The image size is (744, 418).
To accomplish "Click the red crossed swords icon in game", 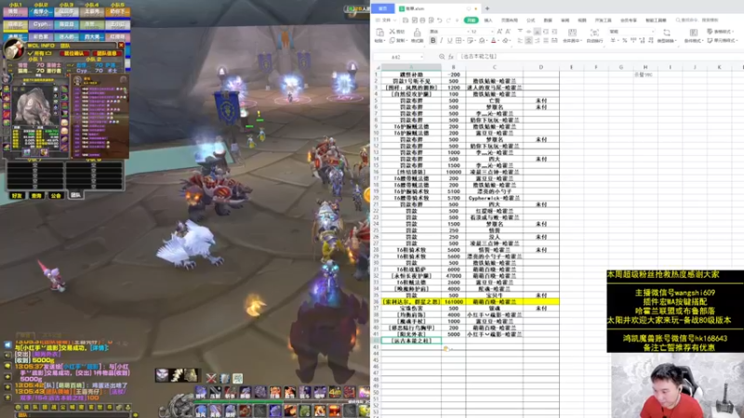I will pos(211,378).
